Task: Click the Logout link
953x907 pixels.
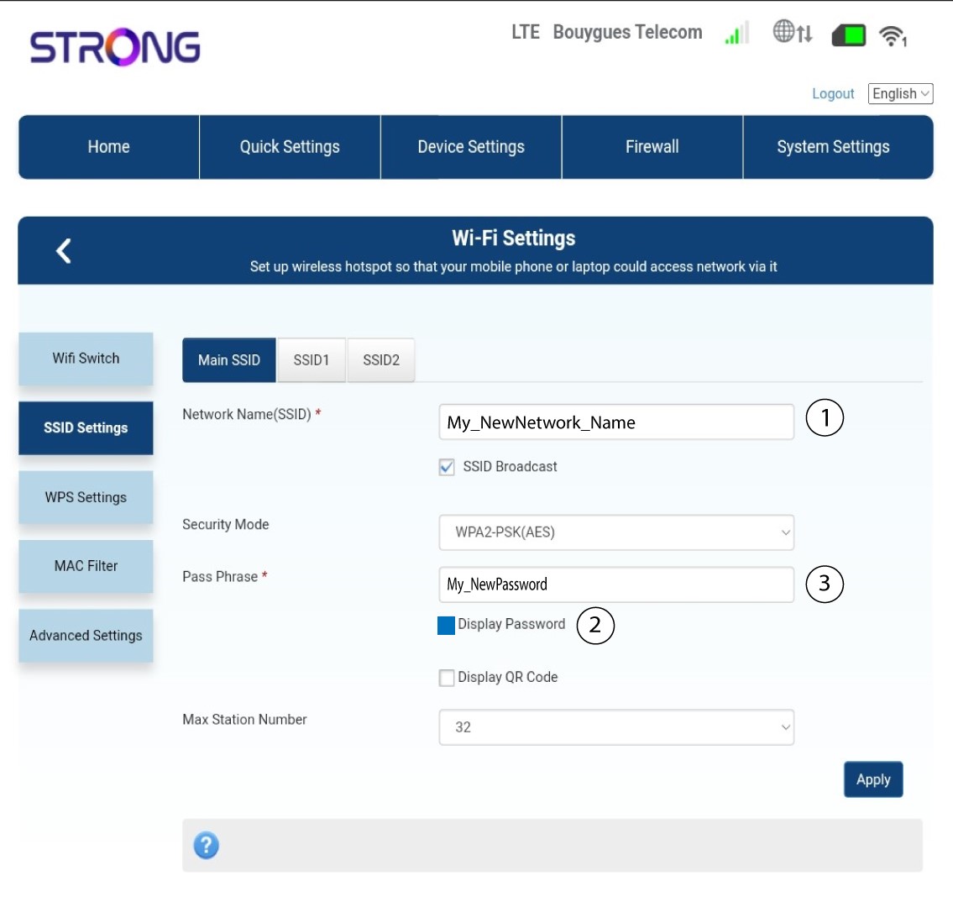Action: point(833,93)
